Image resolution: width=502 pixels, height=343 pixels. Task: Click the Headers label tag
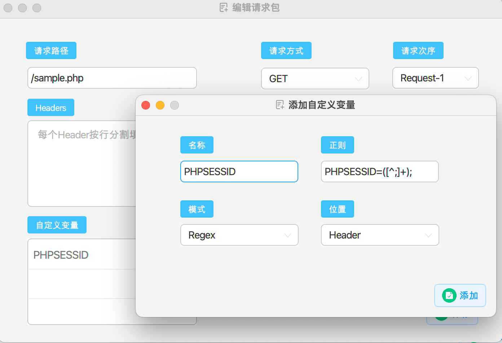[x=50, y=107]
